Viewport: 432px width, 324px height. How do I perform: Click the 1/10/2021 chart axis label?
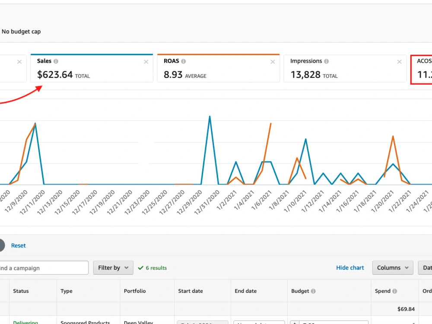pos(295,201)
